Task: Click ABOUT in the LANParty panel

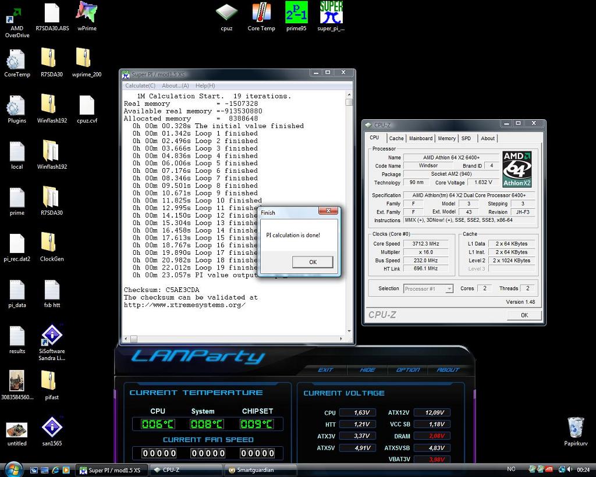Action: tap(448, 370)
